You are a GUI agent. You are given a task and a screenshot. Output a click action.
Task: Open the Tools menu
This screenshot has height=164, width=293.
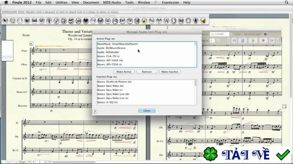pos(129,3)
